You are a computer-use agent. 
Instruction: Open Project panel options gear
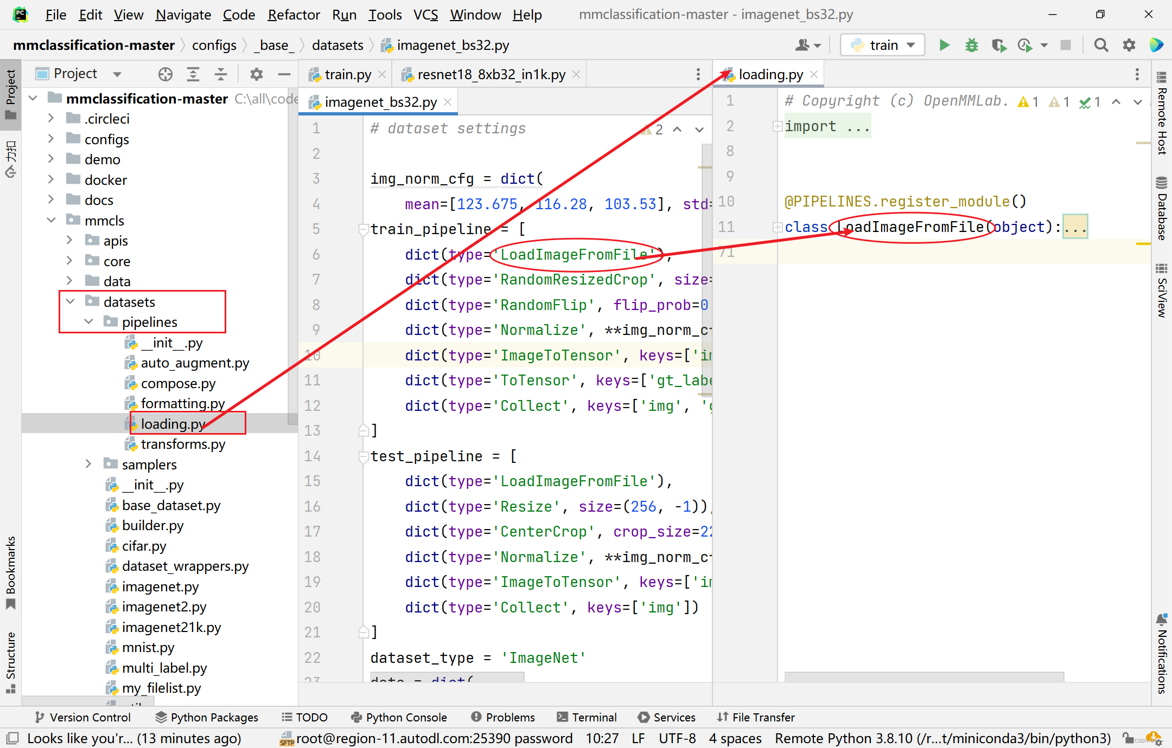coord(256,74)
